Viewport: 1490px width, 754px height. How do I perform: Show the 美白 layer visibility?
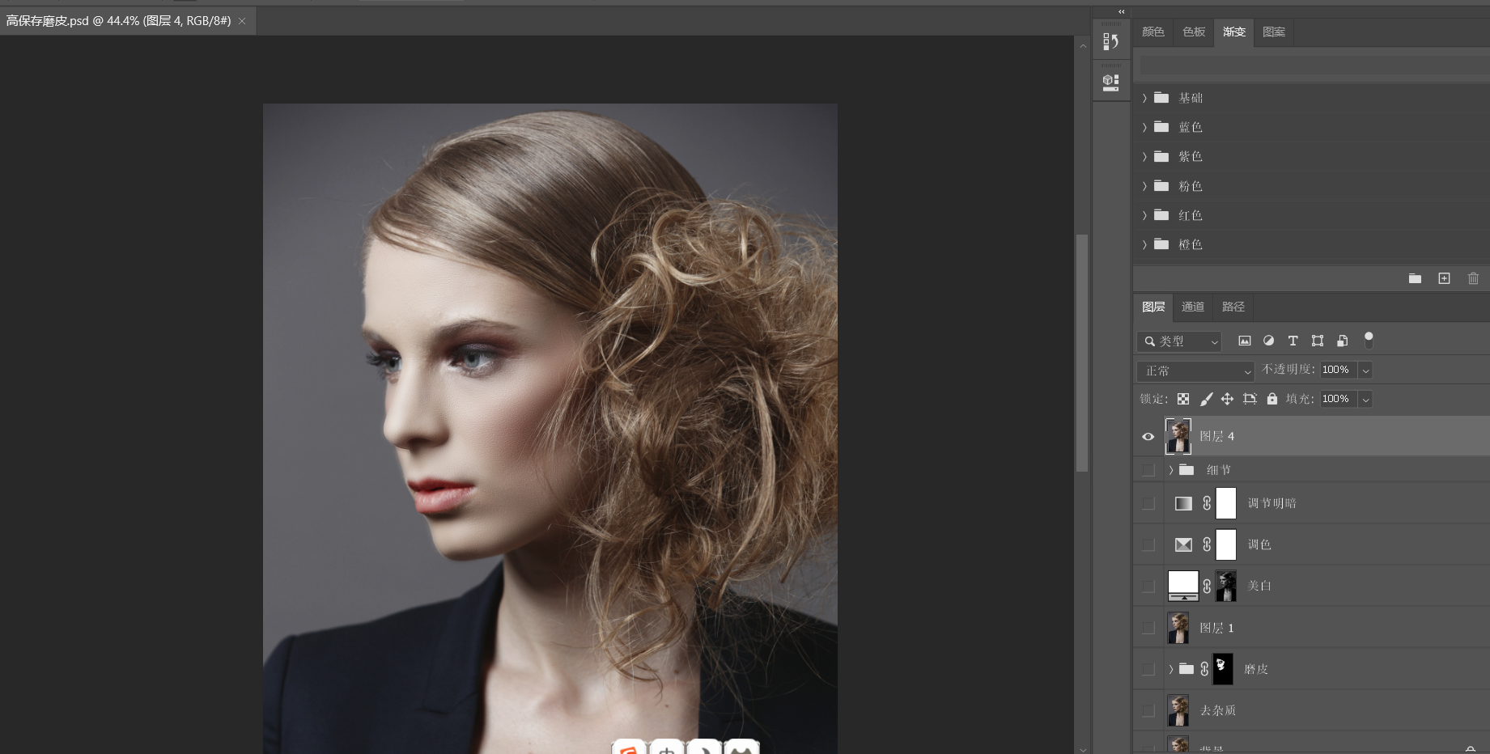[x=1148, y=586]
